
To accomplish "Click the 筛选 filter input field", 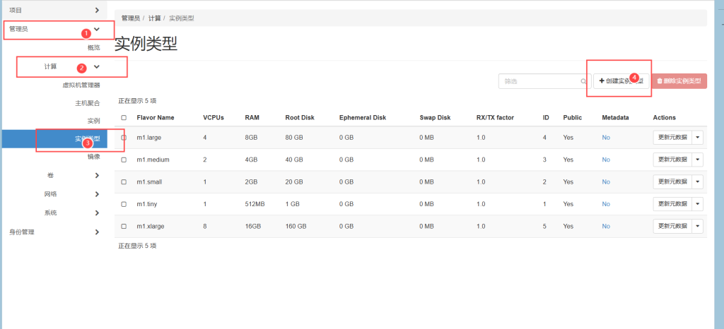I will click(x=539, y=82).
